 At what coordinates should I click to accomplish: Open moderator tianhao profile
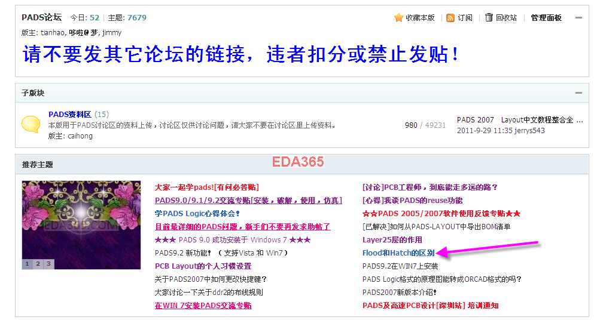click(53, 33)
